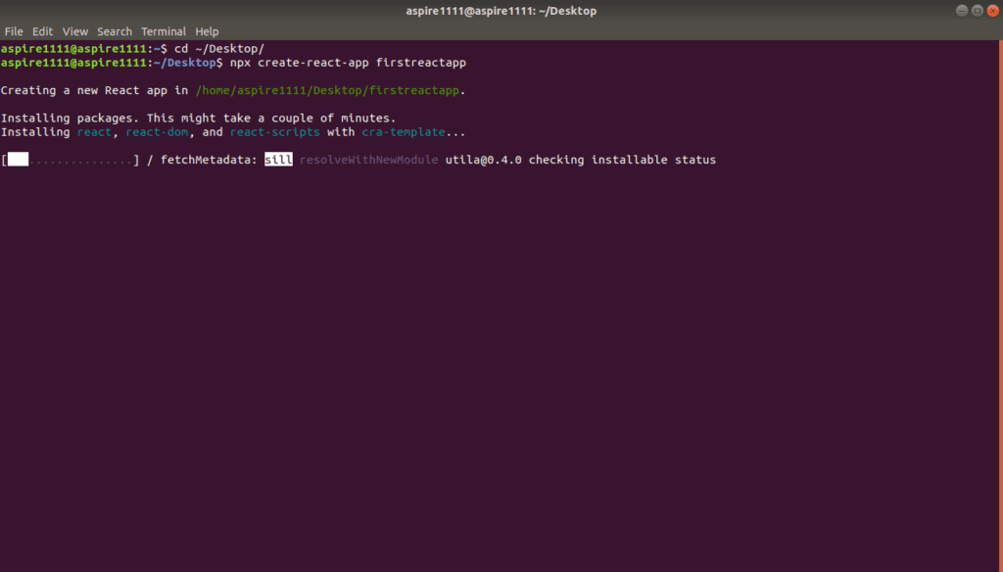Click the terminal's vertical scrollbar
The height and width of the screenshot is (572, 1003).
[x=1000, y=306]
